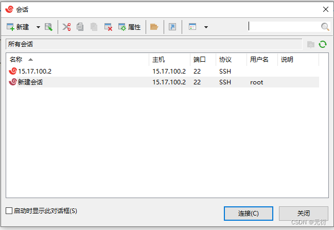The image size is (334, 230).
Task: Click the magnifier search icon
Action: tap(325, 27)
